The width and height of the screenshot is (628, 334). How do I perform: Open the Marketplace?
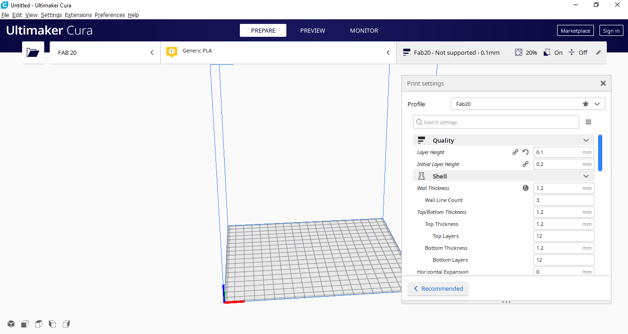click(576, 31)
